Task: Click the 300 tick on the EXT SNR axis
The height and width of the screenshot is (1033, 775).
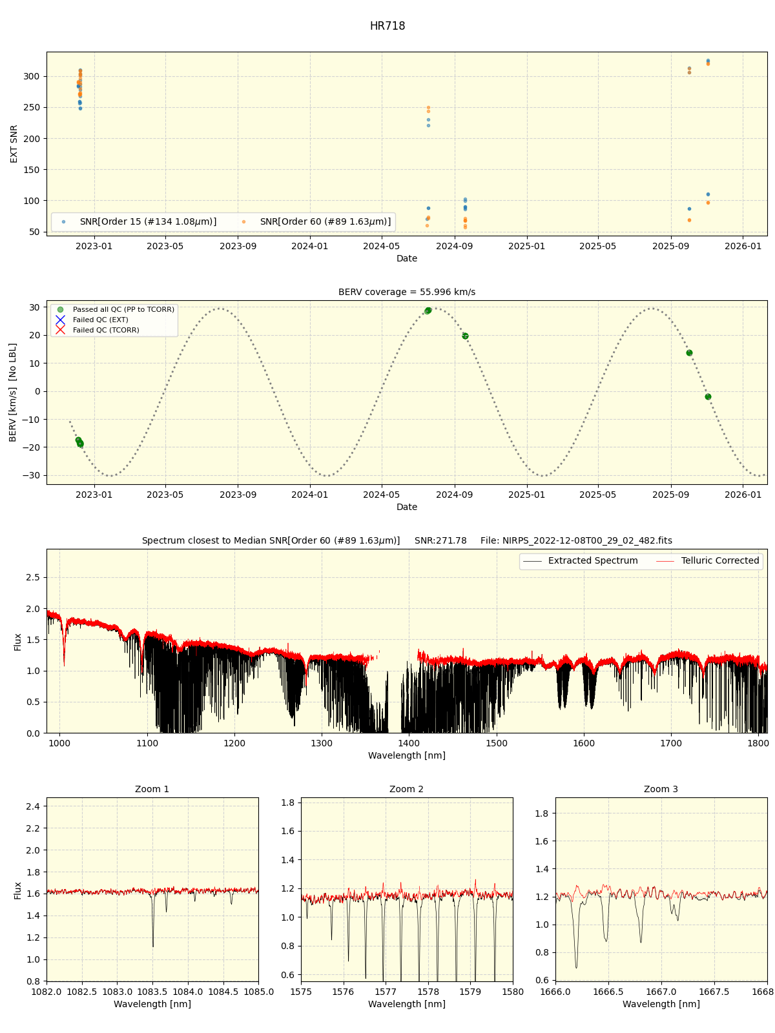Action: (32, 76)
